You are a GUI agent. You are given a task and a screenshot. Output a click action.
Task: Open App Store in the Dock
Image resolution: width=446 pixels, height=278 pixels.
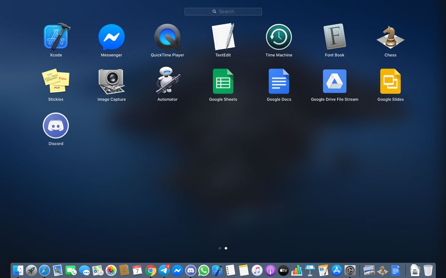(336, 270)
